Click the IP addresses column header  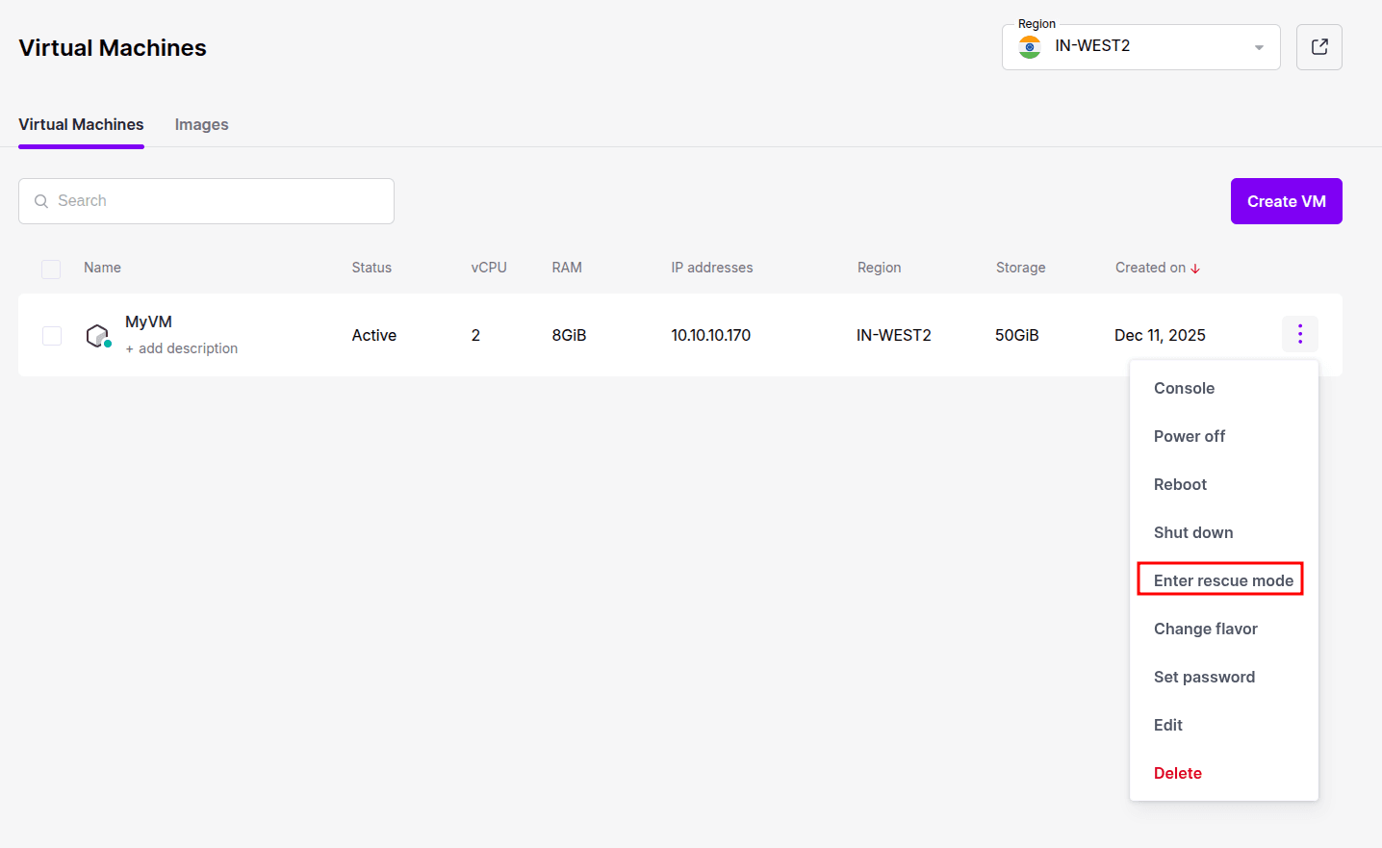pos(712,268)
